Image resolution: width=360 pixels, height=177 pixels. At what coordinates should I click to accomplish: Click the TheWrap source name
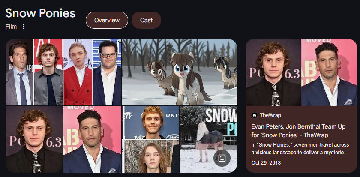pos(270,115)
